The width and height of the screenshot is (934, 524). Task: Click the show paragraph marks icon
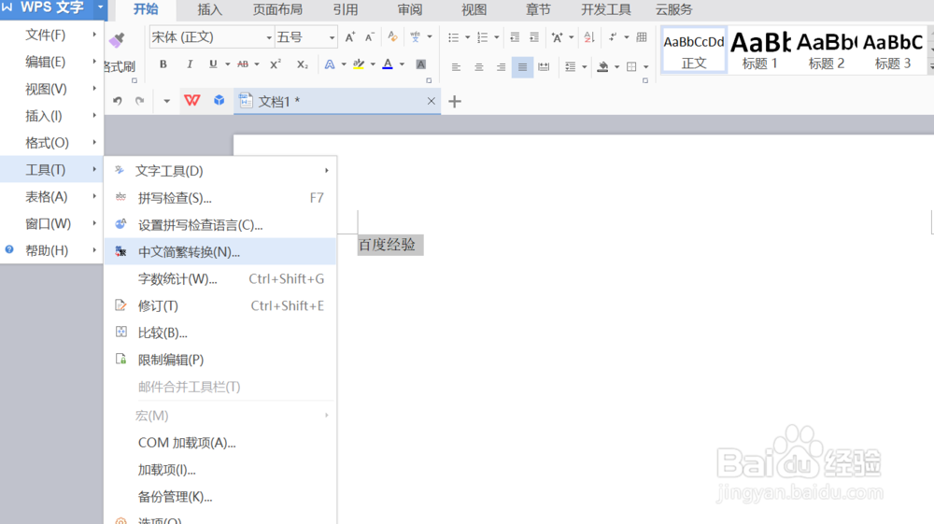click(613, 37)
